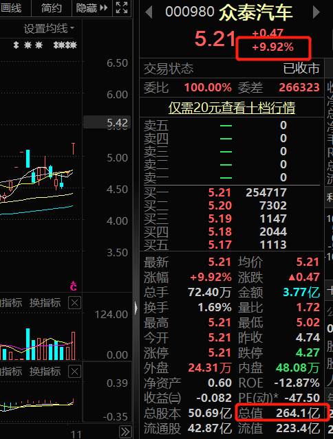Click 换指标 in lower indicator panel

point(45,372)
